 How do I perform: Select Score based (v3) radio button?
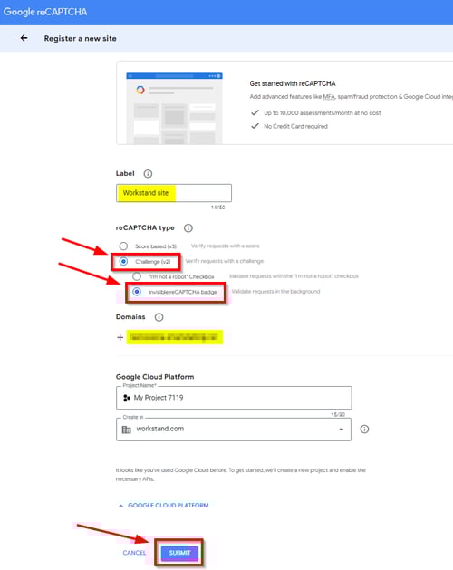[123, 246]
